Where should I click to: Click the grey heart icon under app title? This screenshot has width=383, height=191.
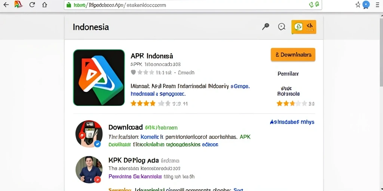[x=133, y=72]
